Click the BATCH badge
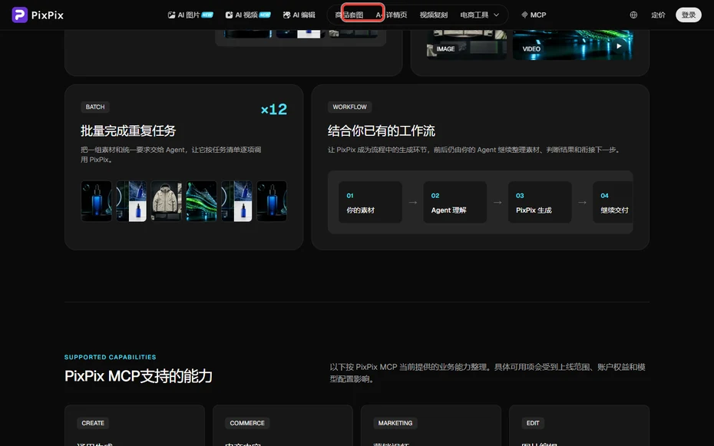Screen dimensions: 714x446 pyautogui.click(x=95, y=107)
